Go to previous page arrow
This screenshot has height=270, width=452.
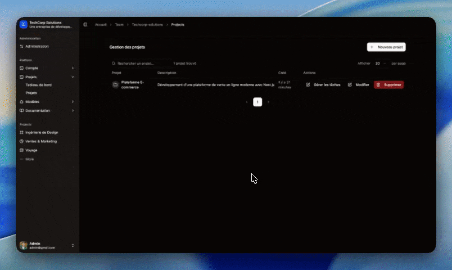247,102
